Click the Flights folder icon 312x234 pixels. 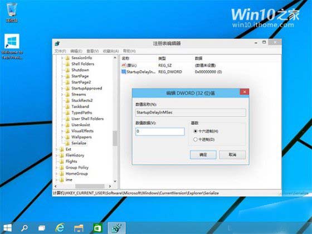[x=62, y=162]
